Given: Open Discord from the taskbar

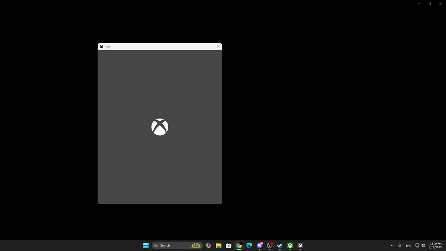Looking at the screenshot, I should [259, 245].
